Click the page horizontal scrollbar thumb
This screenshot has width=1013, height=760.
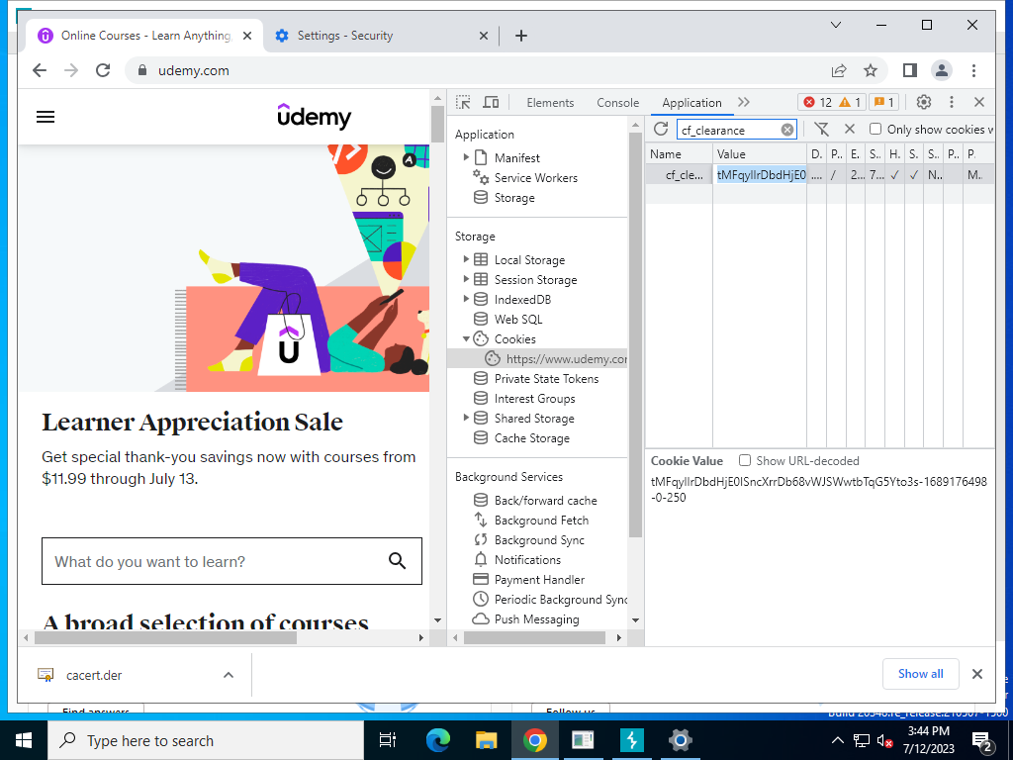[165, 638]
